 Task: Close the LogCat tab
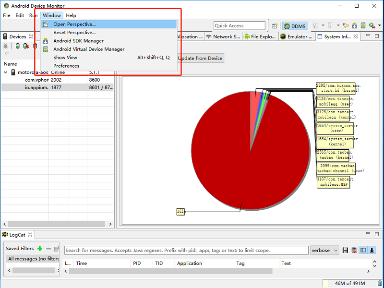30,235
